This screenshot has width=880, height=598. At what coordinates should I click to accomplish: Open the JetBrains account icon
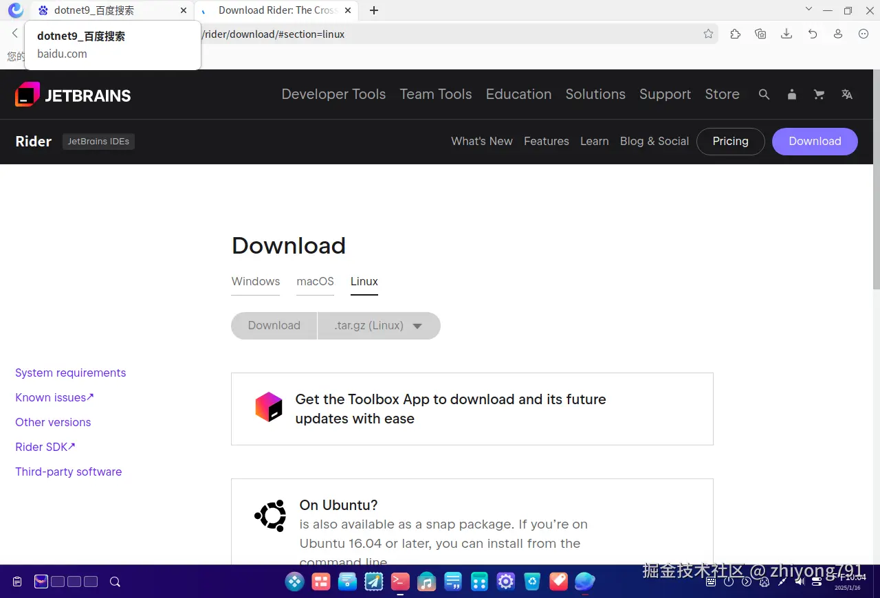[x=792, y=95]
